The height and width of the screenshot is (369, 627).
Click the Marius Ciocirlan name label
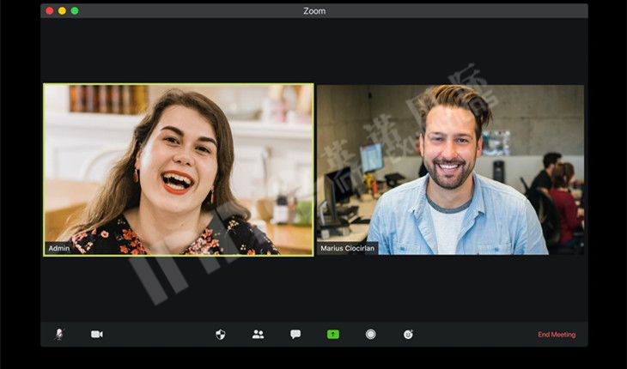(x=348, y=248)
